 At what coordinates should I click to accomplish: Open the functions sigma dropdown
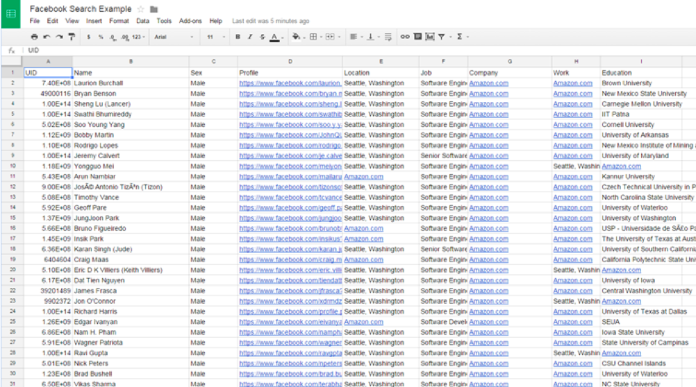tap(462, 37)
